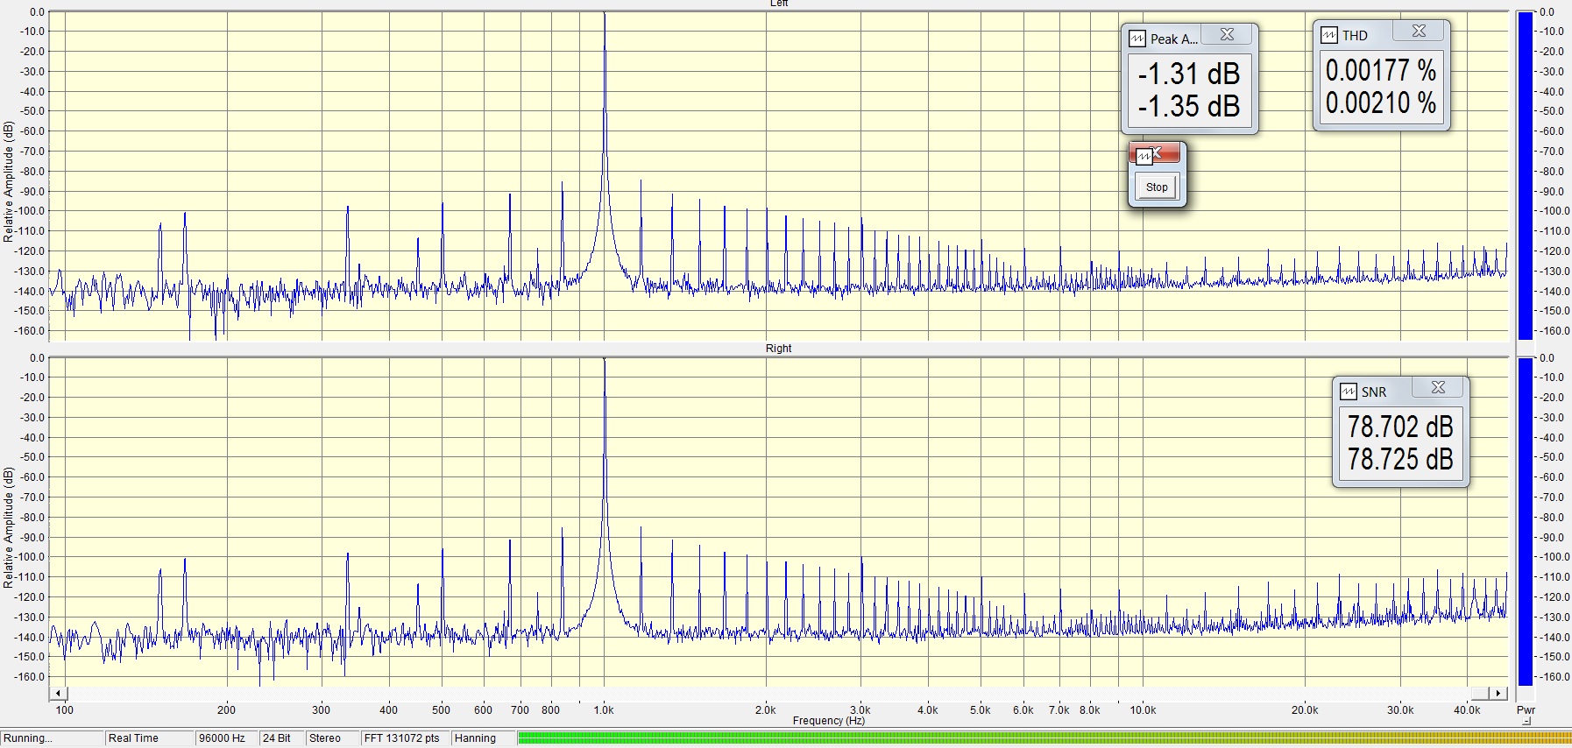Click the Left plot Relative Amplitude axis label
This screenshot has width=1572, height=748.
[x=9, y=181]
